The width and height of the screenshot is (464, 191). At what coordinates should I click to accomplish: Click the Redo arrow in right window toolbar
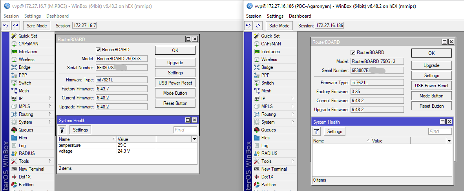(258, 26)
